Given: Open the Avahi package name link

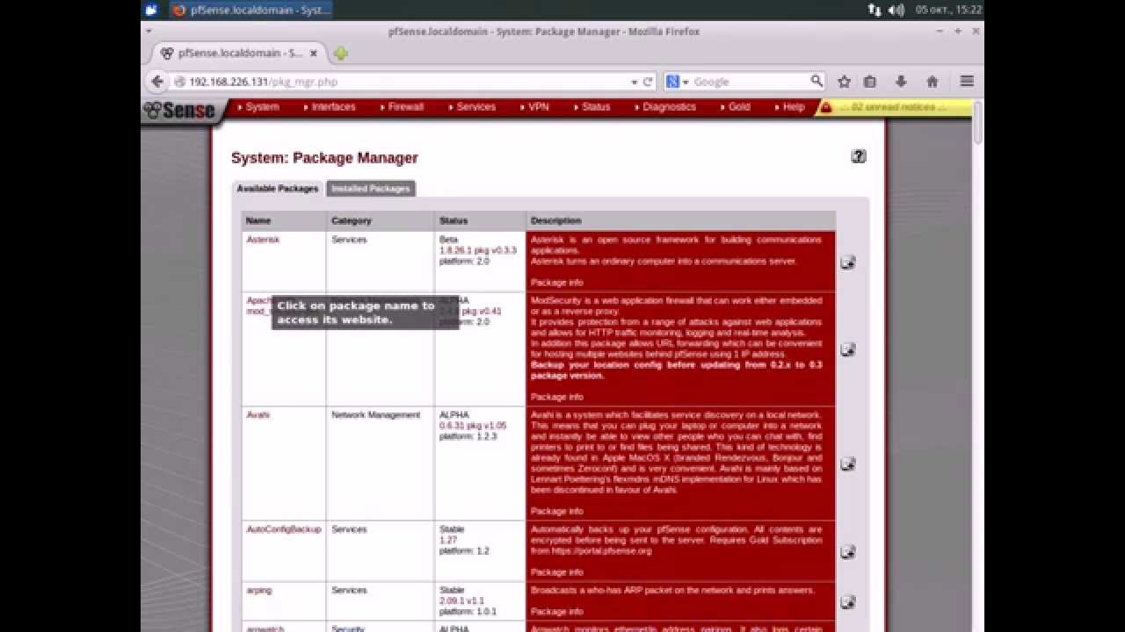Looking at the screenshot, I should (258, 415).
